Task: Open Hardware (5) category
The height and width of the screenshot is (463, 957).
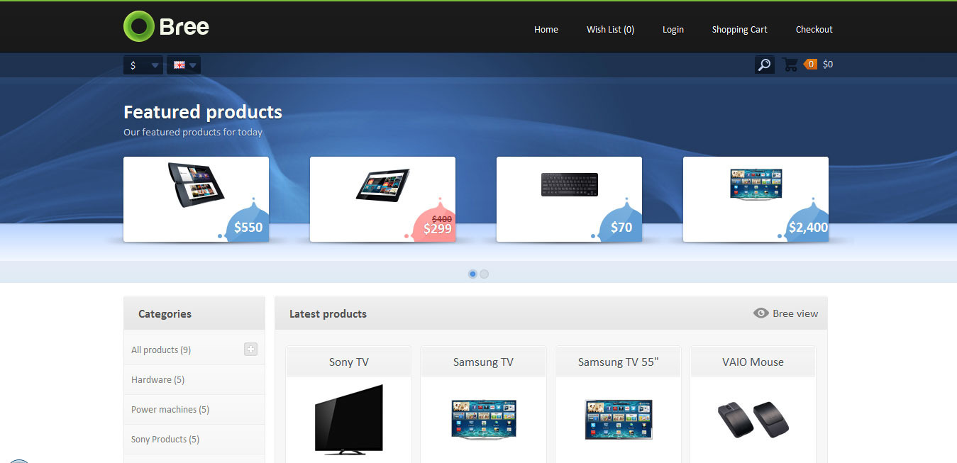Action: click(x=157, y=379)
